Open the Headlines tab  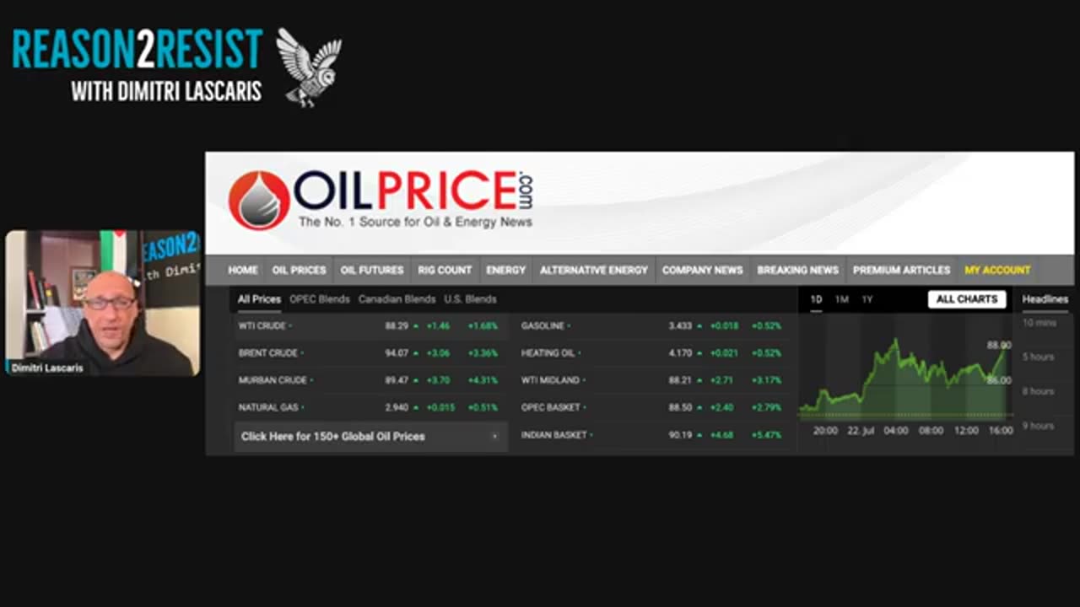pos(1045,299)
